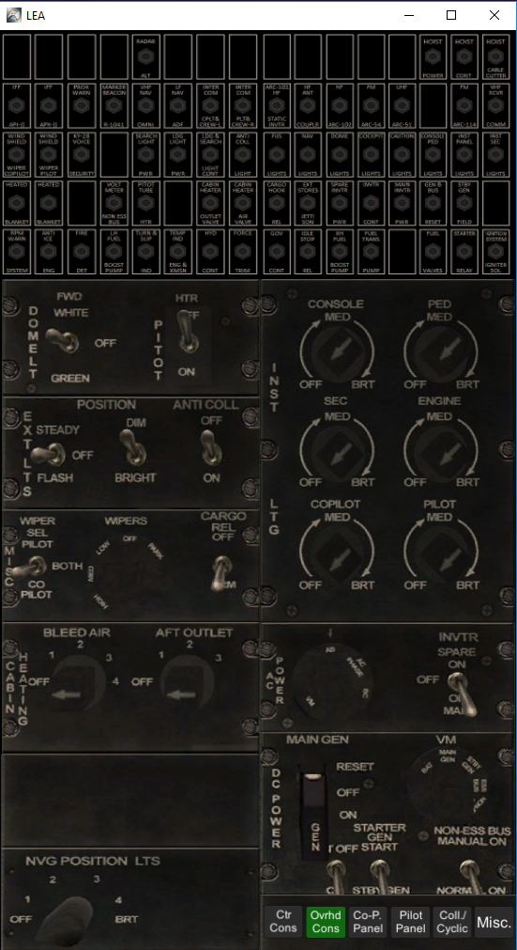Toggle the RADAR ALT circuit breaker
Image resolution: width=517 pixels, height=950 pixels.
(145, 57)
